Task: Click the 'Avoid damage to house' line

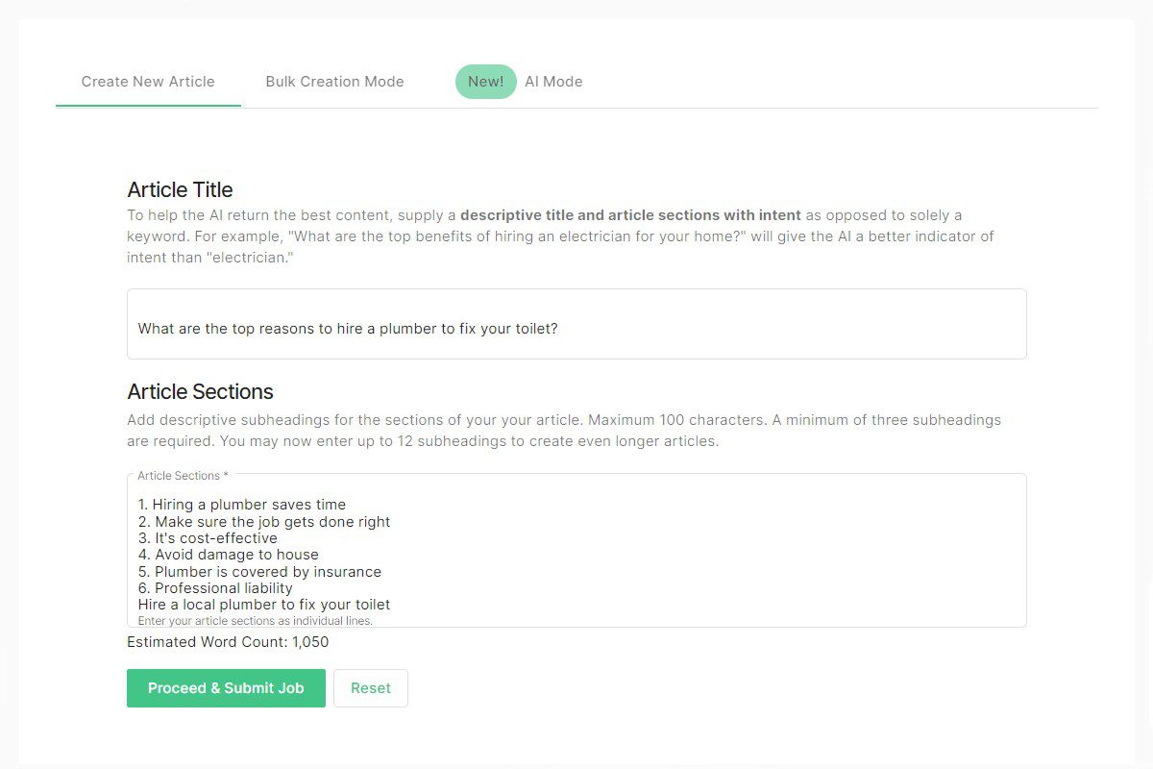Action: [x=229, y=555]
